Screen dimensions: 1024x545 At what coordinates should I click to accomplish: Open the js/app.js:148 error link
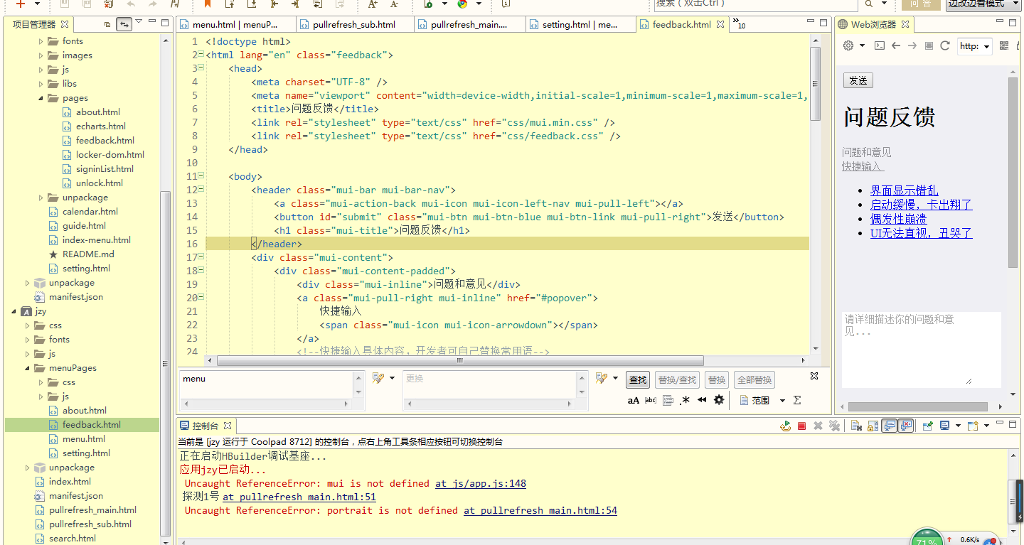[x=480, y=483]
